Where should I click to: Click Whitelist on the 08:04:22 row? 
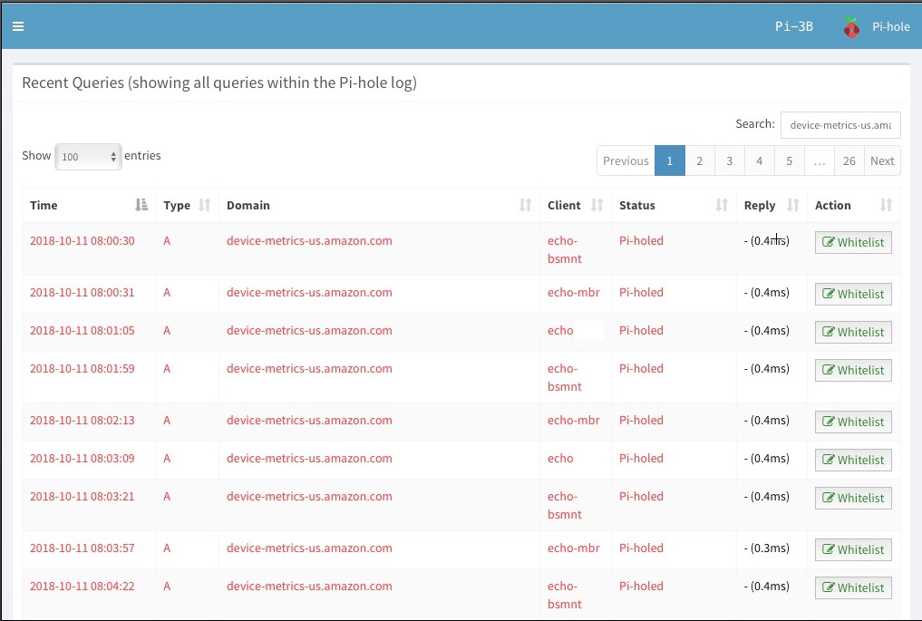click(853, 588)
